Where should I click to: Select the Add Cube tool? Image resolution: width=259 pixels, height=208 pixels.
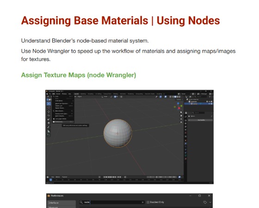[x=49, y=135]
